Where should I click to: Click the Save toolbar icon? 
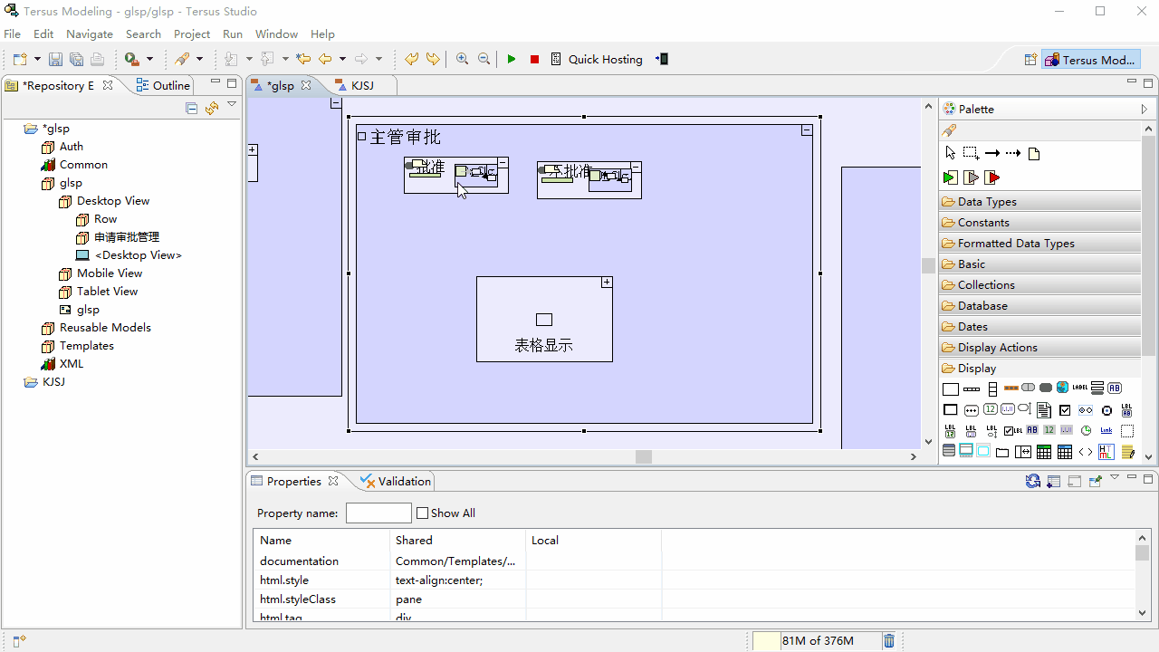[55, 59]
